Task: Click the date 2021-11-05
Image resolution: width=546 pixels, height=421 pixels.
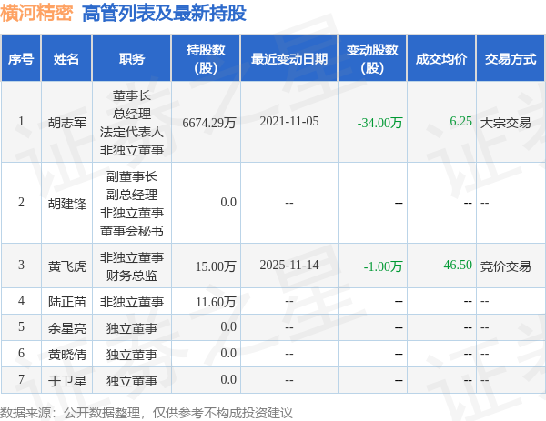Action: pyautogui.click(x=289, y=121)
